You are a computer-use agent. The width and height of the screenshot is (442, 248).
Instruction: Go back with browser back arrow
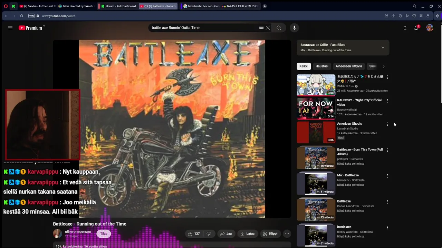pyautogui.click(x=6, y=16)
